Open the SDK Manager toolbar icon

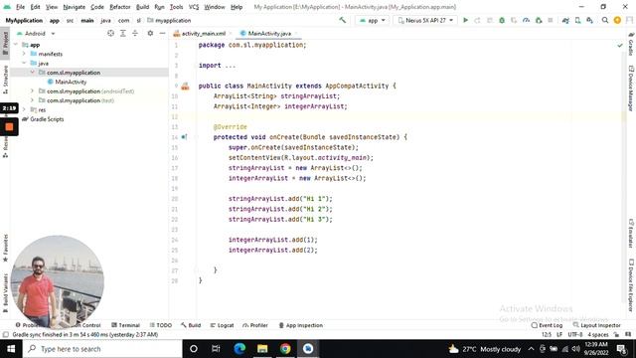point(589,20)
